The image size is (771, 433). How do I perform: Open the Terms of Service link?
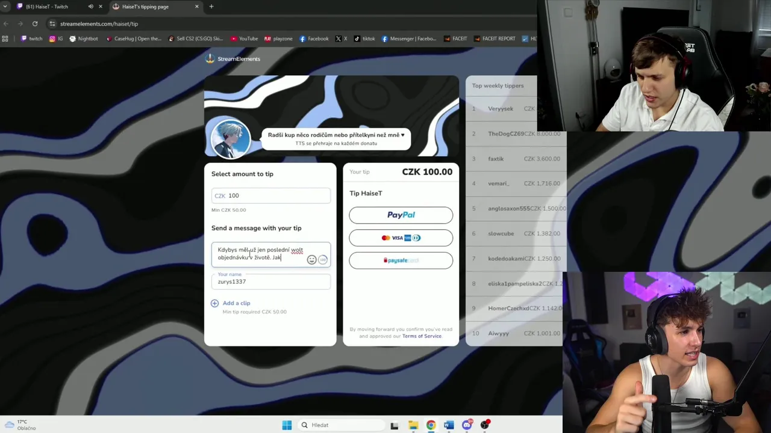[422, 336]
